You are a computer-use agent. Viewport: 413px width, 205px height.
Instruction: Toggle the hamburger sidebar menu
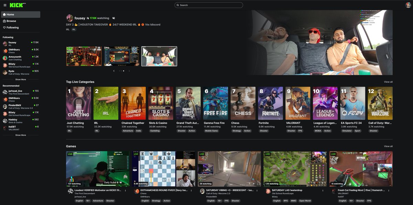click(5, 5)
